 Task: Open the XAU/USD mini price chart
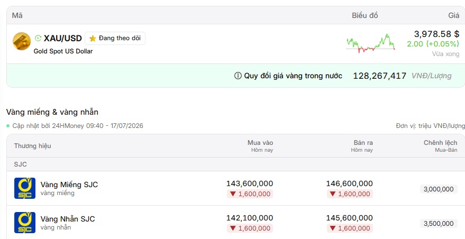(371, 43)
